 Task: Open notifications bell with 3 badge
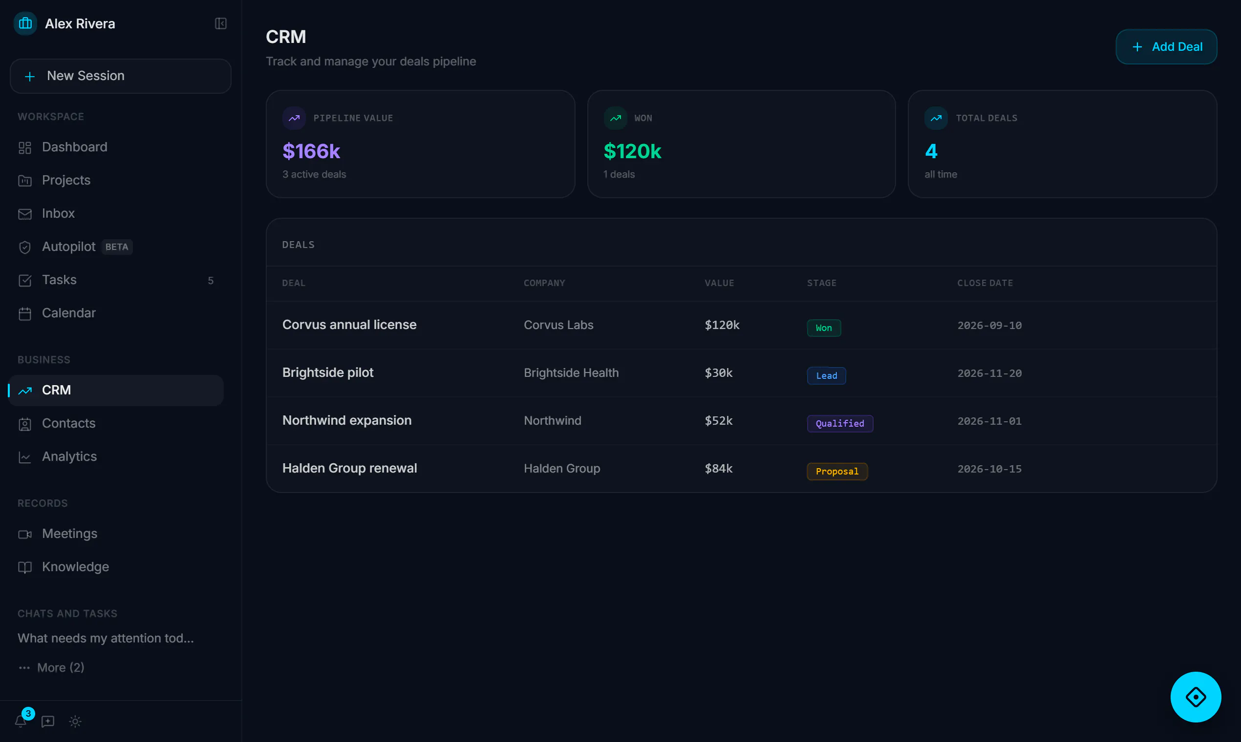tap(21, 721)
